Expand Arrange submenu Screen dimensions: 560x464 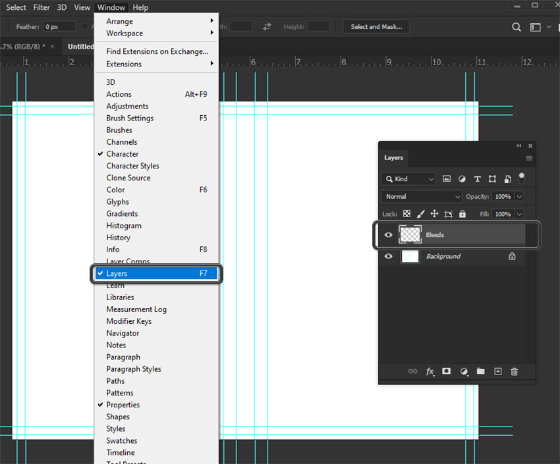pos(156,21)
